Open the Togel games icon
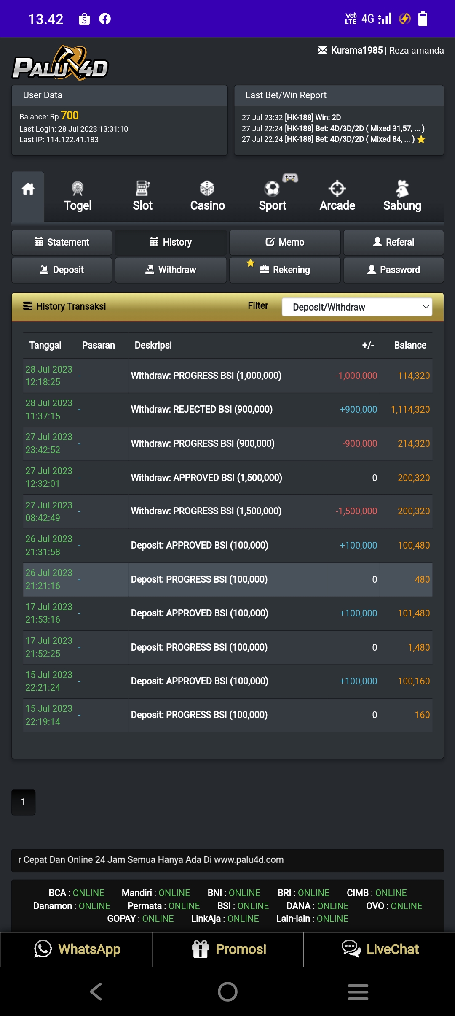455x1016 pixels. 78,189
